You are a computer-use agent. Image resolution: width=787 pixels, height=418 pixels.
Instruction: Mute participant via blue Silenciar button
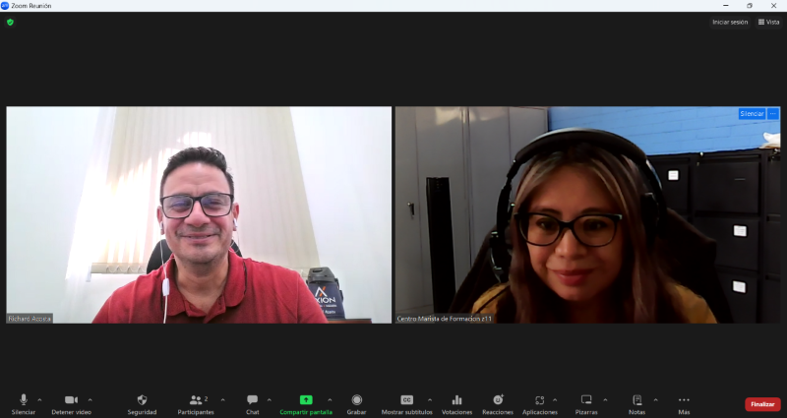click(x=752, y=114)
